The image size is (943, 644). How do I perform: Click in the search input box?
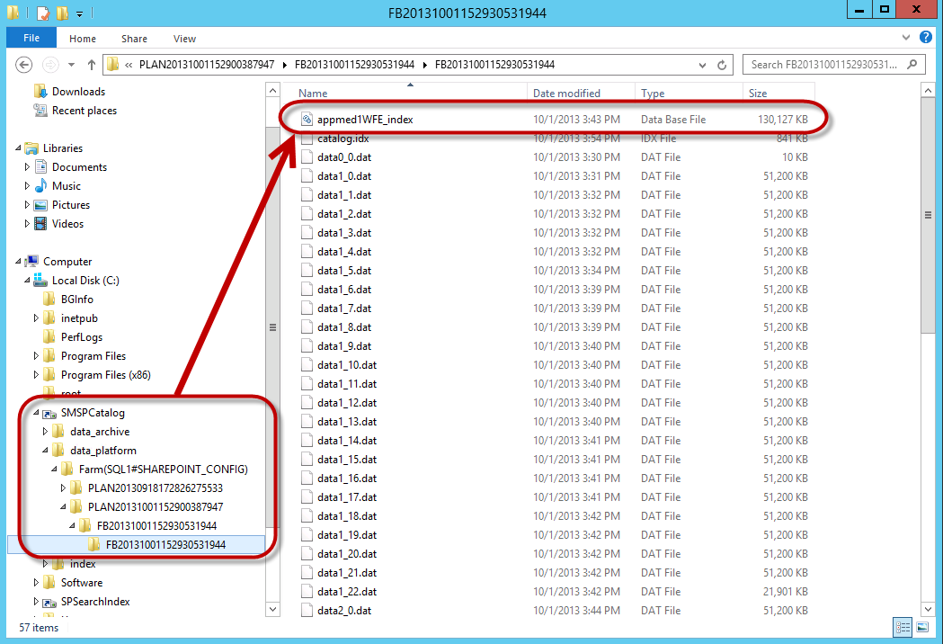click(823, 65)
